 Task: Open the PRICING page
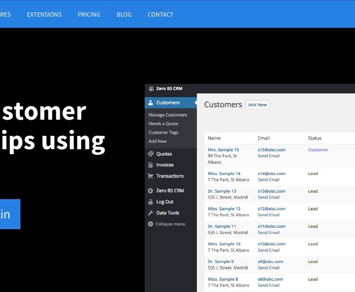click(x=89, y=14)
